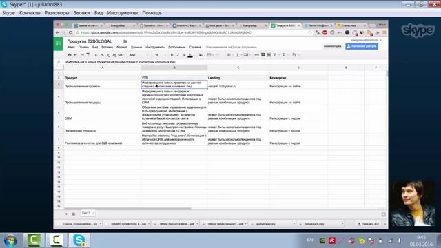Click the Landing header cell
This screenshot has width=441, height=248.
[238, 78]
